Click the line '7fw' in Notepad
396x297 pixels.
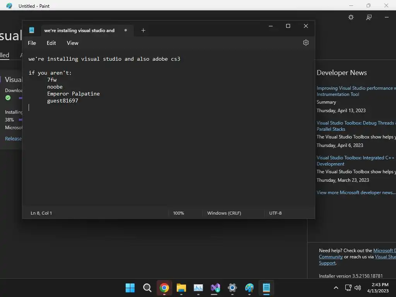pos(52,80)
